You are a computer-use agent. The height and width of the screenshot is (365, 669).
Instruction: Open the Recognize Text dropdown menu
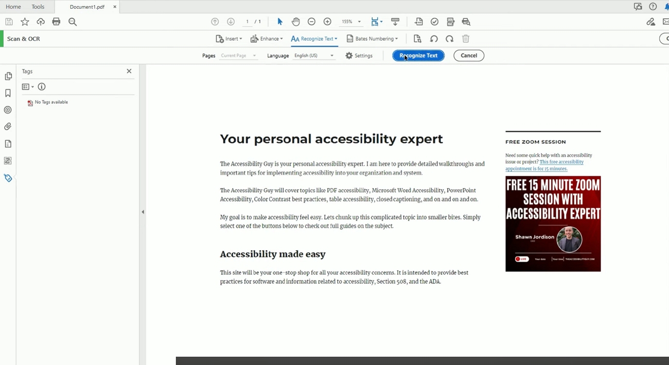[314, 39]
